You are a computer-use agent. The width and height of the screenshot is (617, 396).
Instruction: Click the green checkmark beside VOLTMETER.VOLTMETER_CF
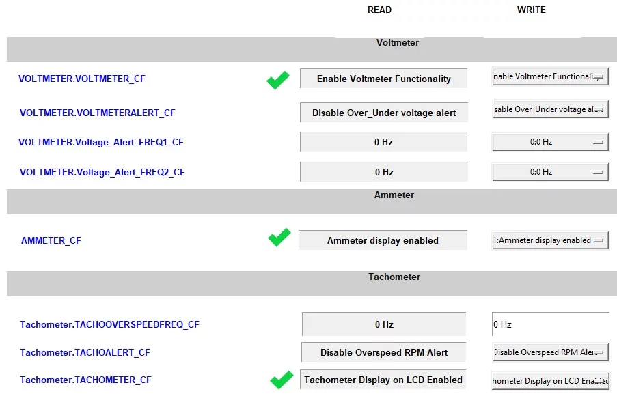tap(277, 80)
